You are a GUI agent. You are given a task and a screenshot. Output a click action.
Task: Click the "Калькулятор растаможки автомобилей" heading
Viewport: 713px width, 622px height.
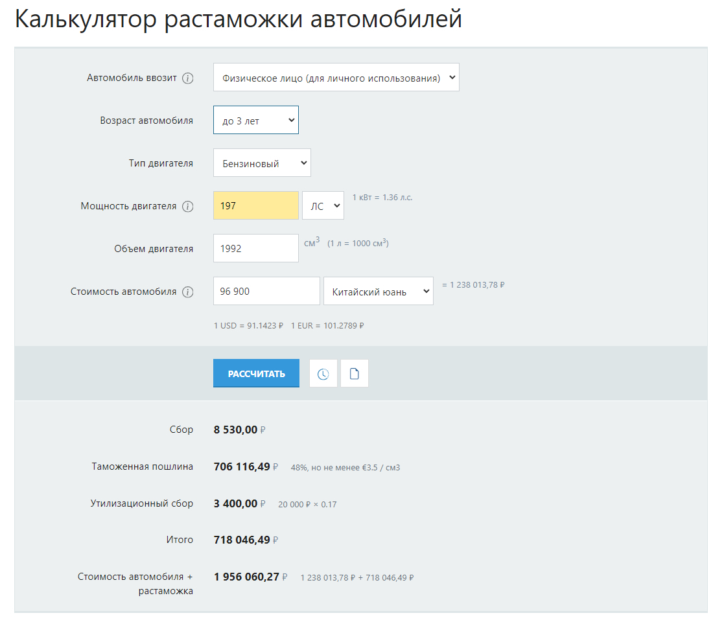[238, 19]
